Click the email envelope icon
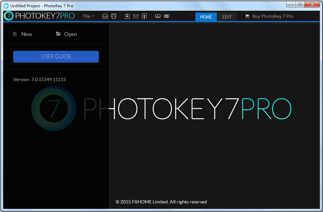This screenshot has height=212, width=323. [136, 16]
